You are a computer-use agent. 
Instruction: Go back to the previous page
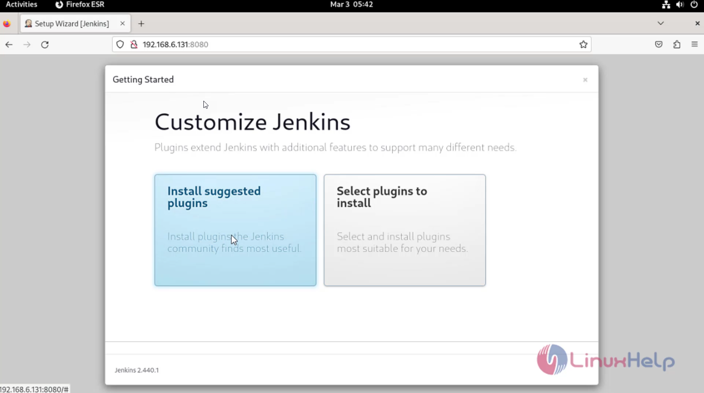point(9,45)
